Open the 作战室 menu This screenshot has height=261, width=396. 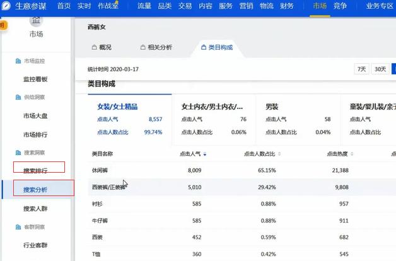coord(108,6)
